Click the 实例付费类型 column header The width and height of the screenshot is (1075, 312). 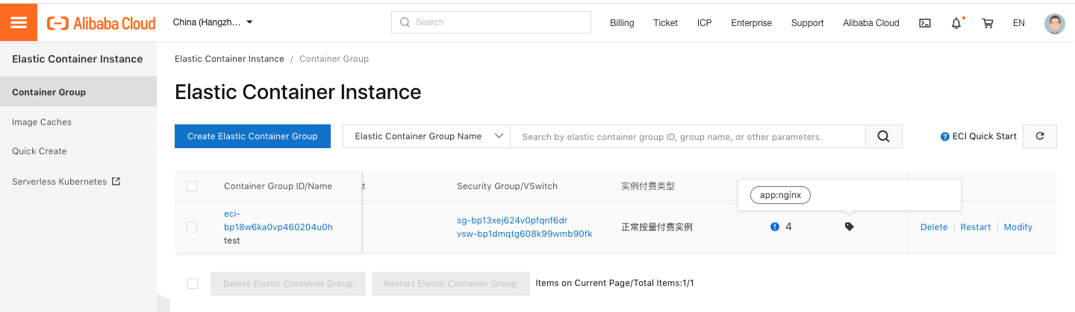coord(648,186)
